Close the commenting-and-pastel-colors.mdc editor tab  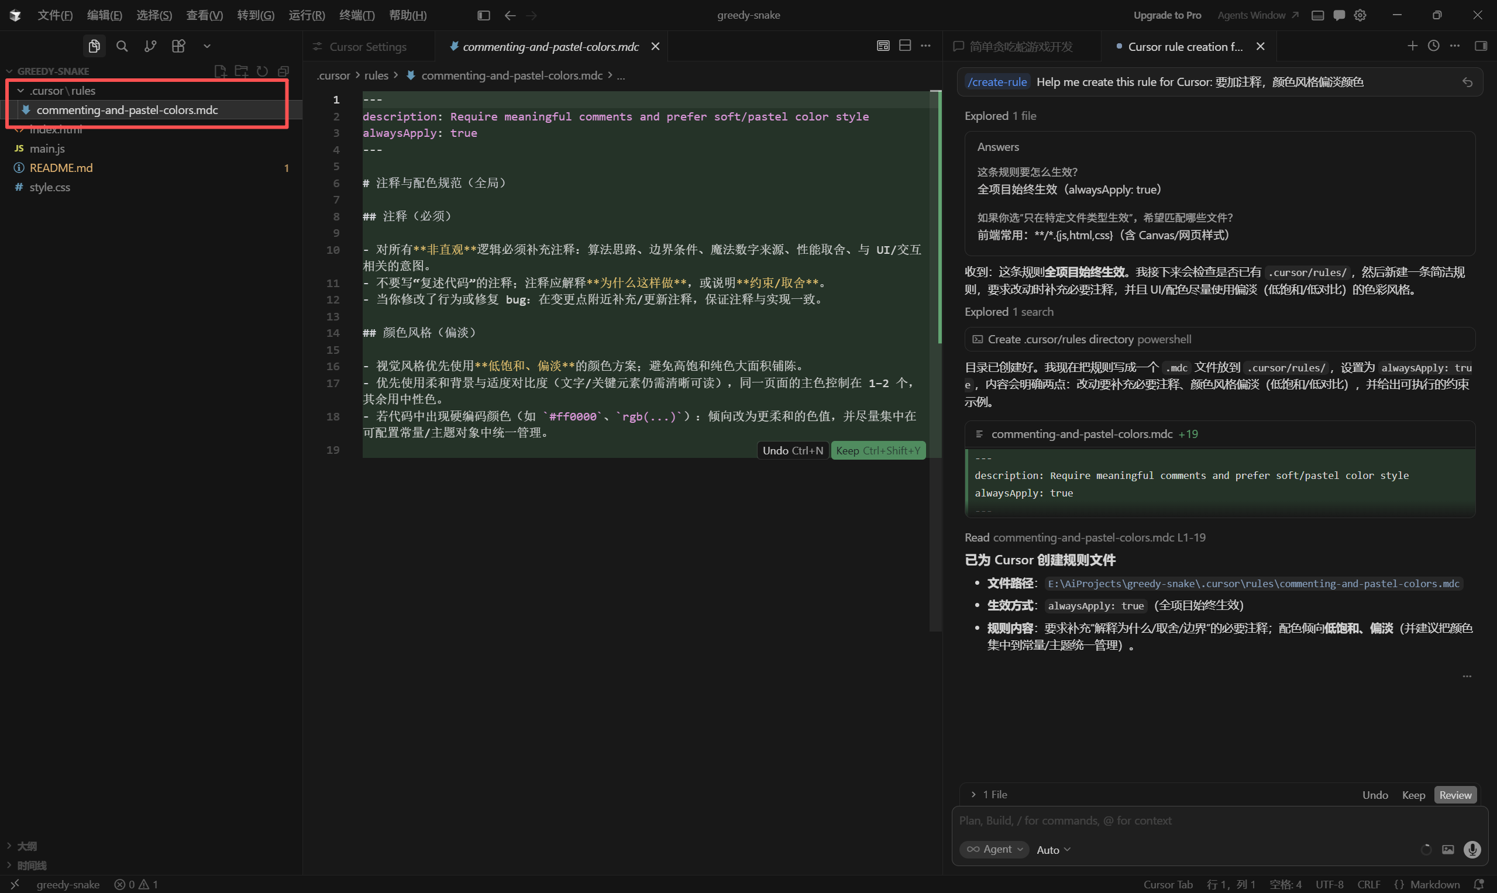tap(656, 46)
